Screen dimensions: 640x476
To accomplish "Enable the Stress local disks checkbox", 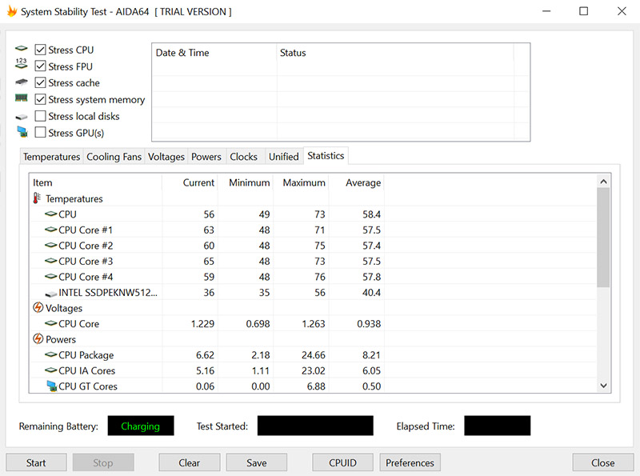I will coord(40,116).
